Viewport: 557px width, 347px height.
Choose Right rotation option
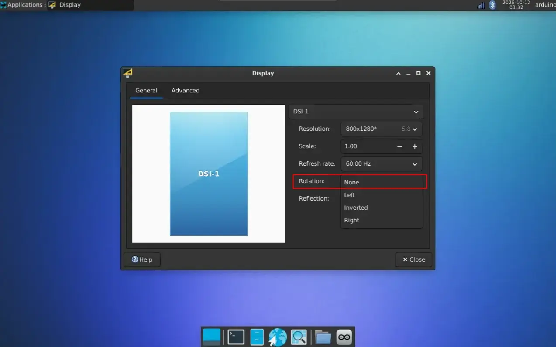382,220
